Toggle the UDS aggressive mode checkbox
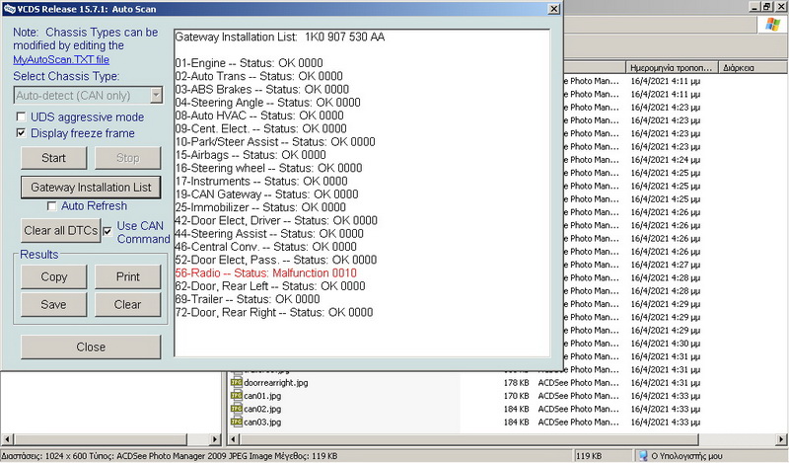 pos(21,116)
